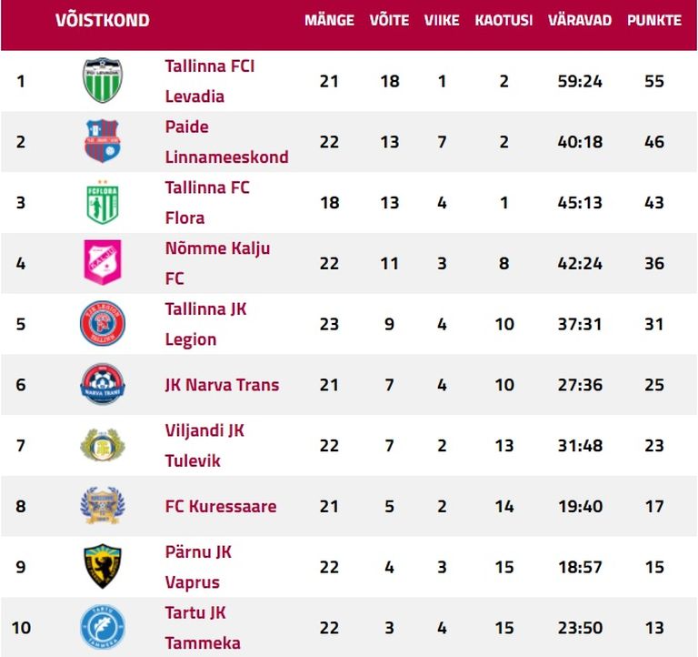
Task: Open the JK Narva Trans link
Action: coord(222,385)
